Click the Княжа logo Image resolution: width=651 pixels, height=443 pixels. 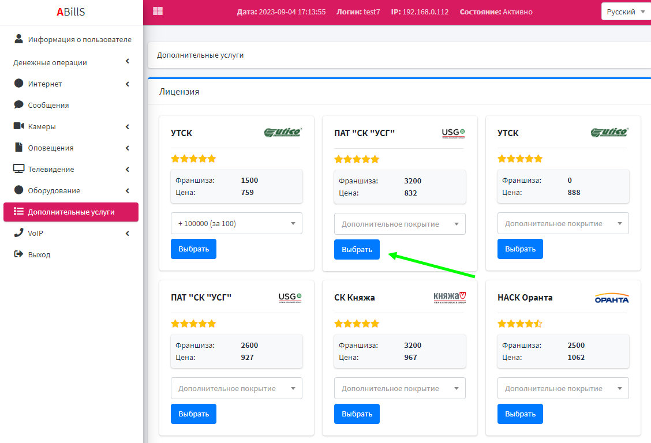click(450, 298)
